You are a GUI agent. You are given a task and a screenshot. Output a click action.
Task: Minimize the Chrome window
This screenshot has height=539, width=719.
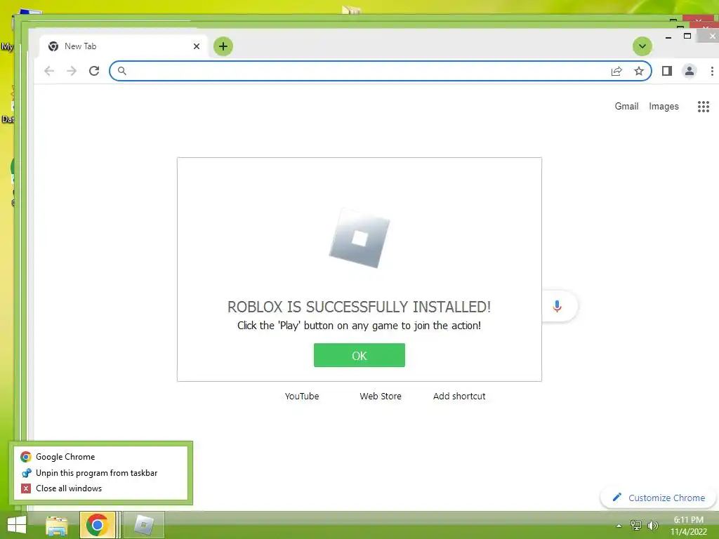tap(668, 36)
